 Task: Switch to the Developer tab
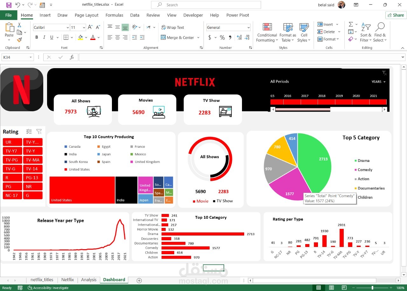coord(193,15)
